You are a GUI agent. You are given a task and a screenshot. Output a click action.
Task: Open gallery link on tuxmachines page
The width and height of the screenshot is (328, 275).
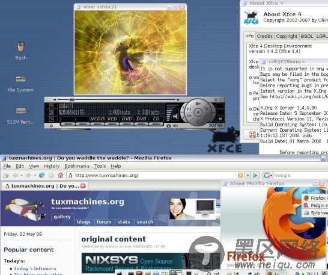(x=62, y=217)
